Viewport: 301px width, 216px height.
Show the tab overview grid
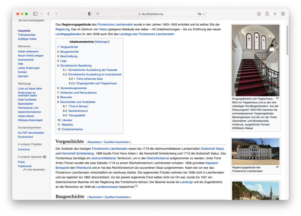click(x=283, y=14)
